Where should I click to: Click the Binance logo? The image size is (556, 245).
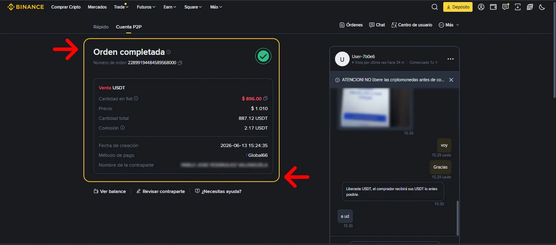(x=26, y=7)
